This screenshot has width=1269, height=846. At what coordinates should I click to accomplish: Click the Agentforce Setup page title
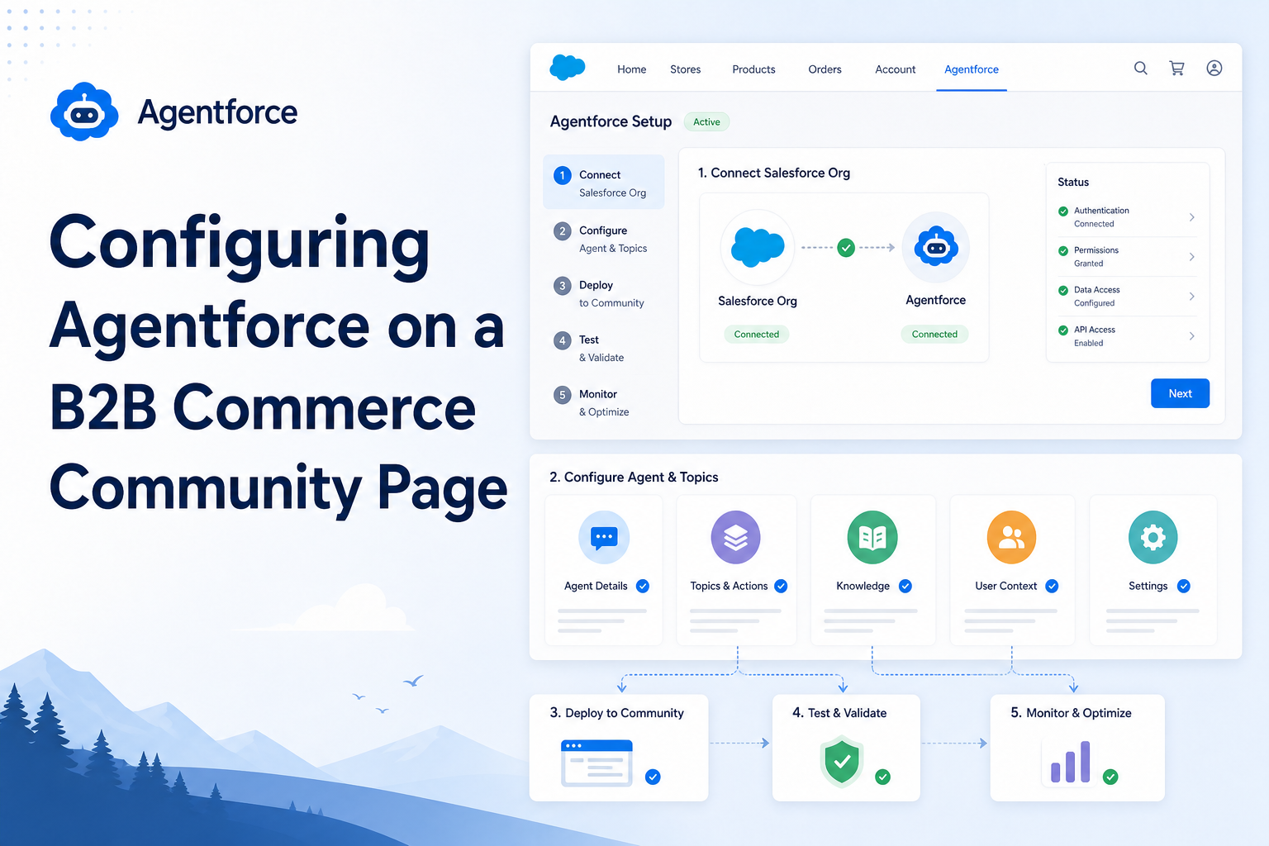[x=611, y=121]
